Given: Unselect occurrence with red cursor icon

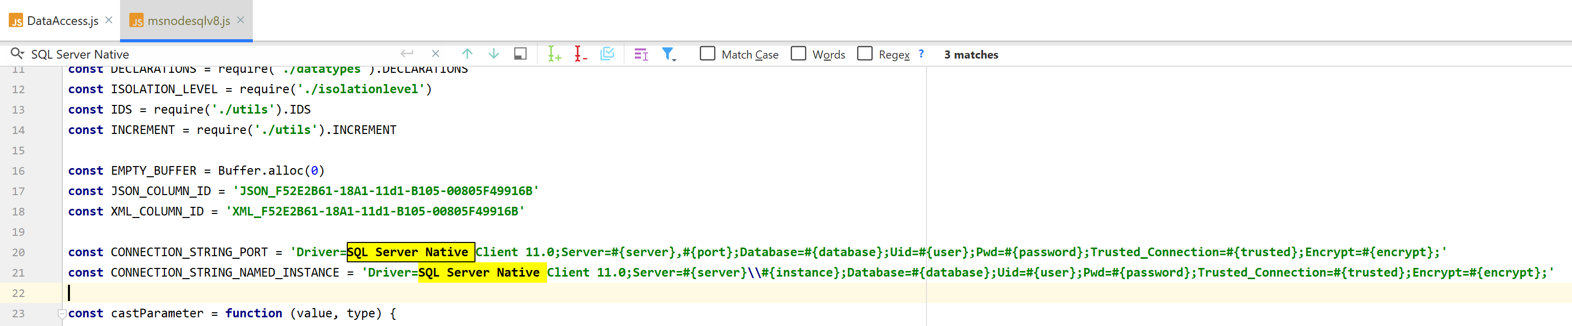Looking at the screenshot, I should click(580, 54).
